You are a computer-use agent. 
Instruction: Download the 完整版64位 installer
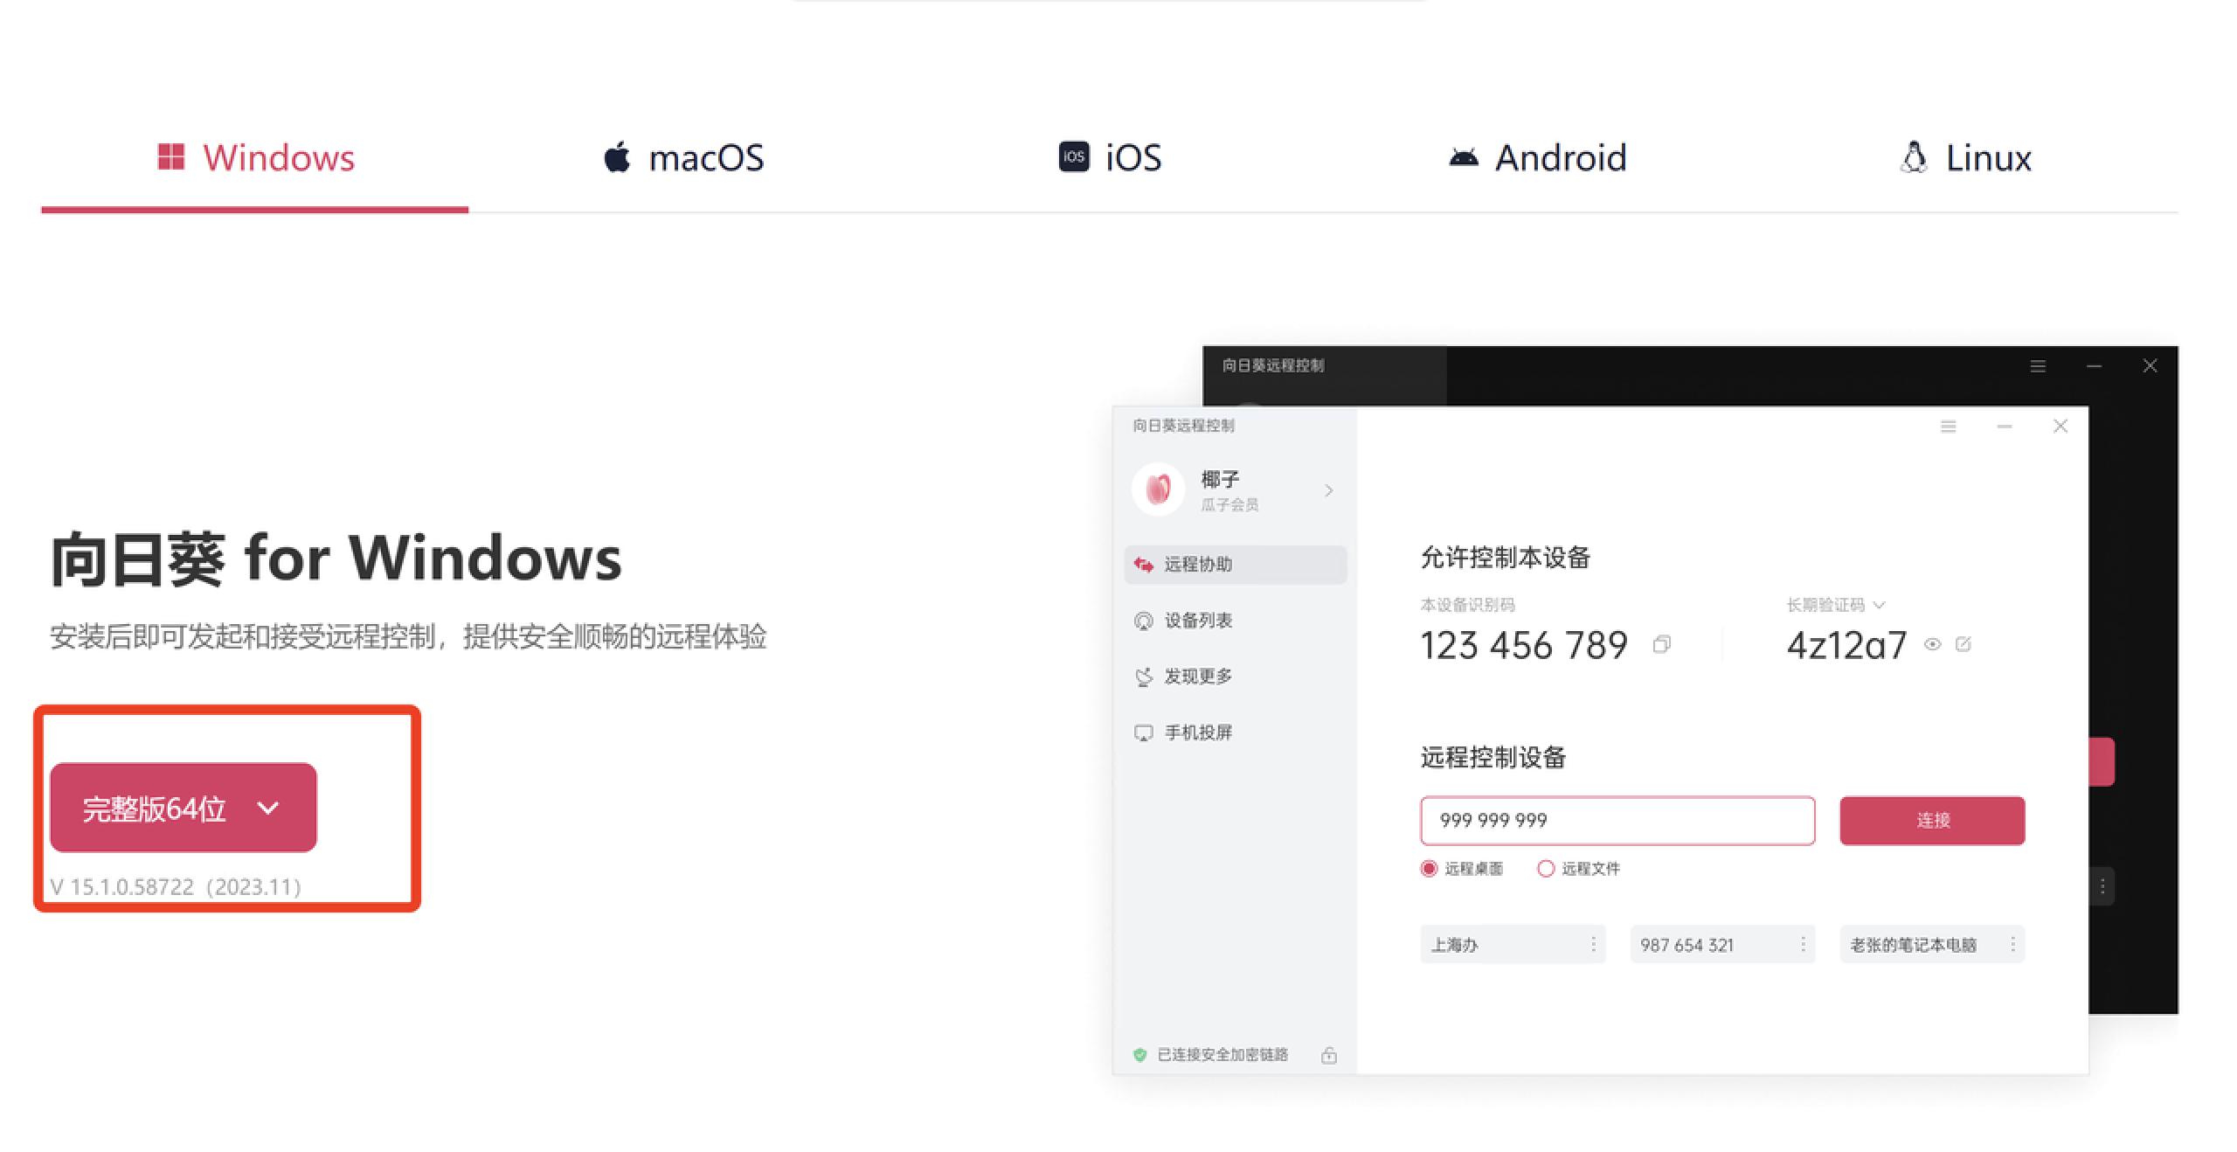pyautogui.click(x=184, y=808)
